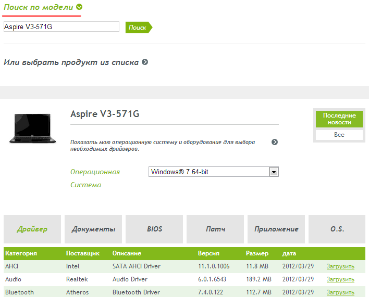Screen dimensions: 369x297
Task: Click the Операционная Система label
Action: 95,178
